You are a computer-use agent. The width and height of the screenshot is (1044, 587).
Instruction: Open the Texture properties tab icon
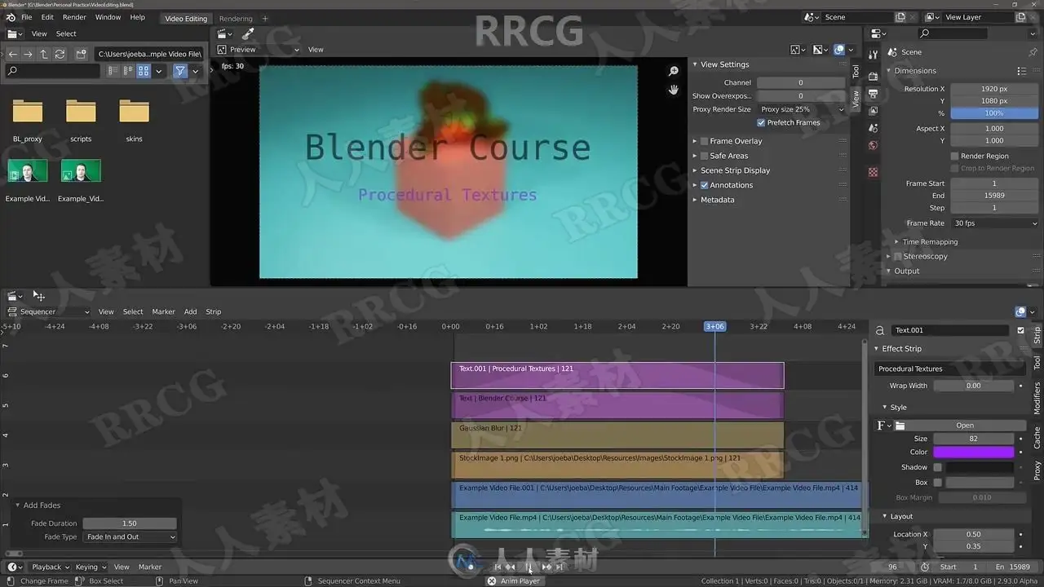(x=874, y=172)
